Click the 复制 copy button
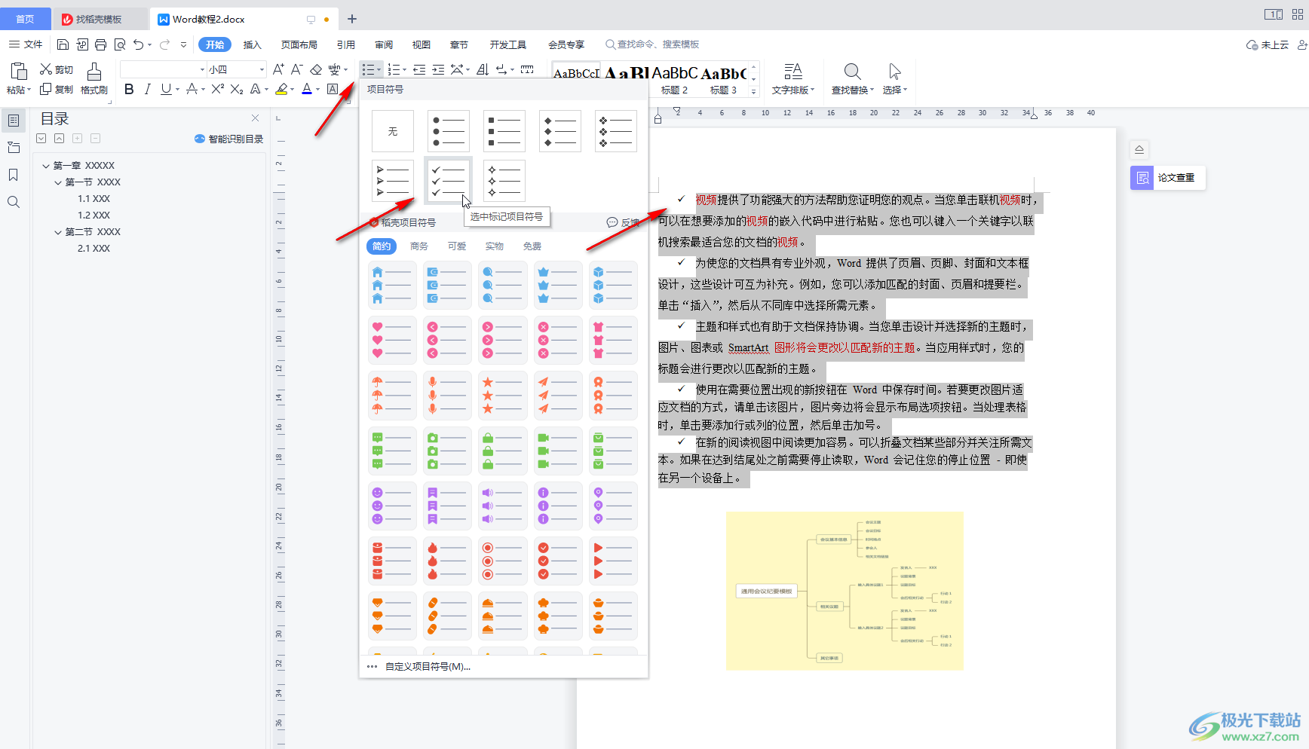This screenshot has width=1309, height=749. [57, 90]
